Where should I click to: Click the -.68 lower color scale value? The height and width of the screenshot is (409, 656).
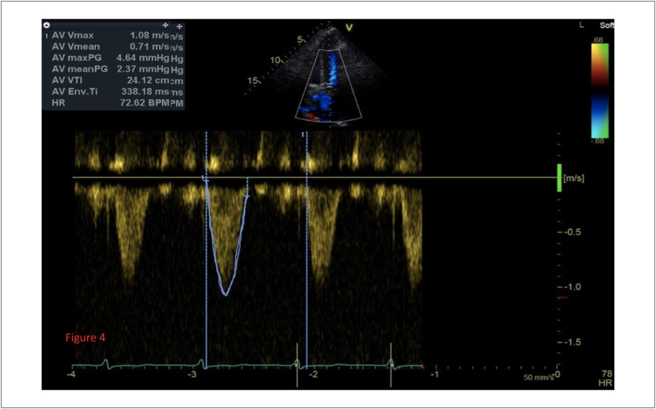point(598,140)
